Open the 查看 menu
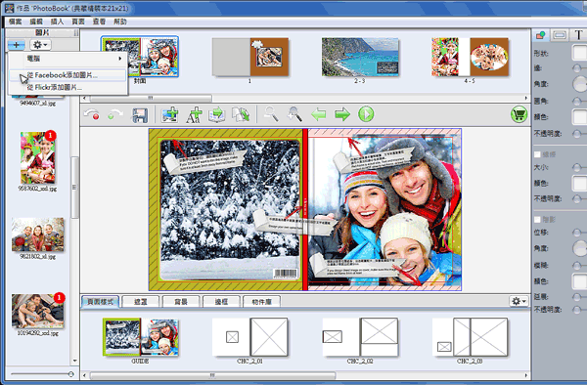 point(99,21)
